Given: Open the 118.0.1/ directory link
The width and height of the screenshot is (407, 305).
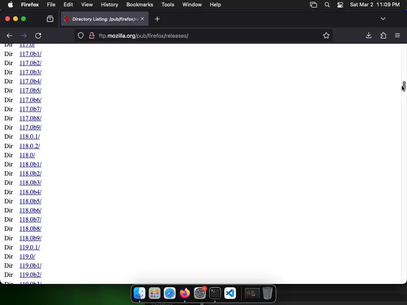Looking at the screenshot, I should [29, 137].
